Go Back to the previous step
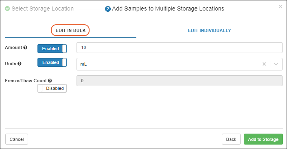Image resolution: width=287 pixels, height=149 pixels. [x=231, y=139]
